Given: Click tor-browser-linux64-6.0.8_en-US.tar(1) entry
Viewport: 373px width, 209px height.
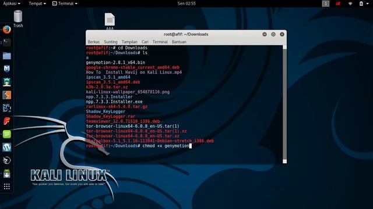Looking at the screenshot, I should [133, 127].
